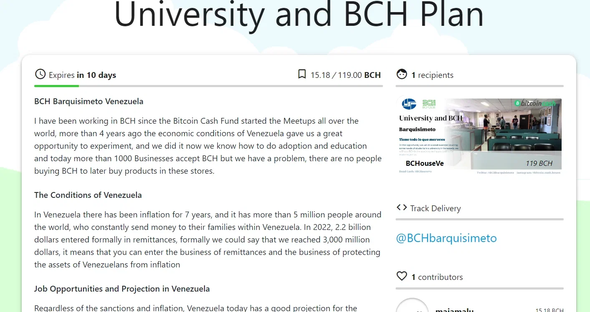The image size is (590, 312).
Task: Click the green funding progress bar
Action: click(x=56, y=86)
